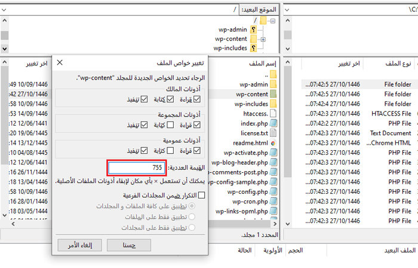Image resolution: width=418 pixels, height=268 pixels.
Task: Open the local site path dropdown
Action: (x=287, y=10)
